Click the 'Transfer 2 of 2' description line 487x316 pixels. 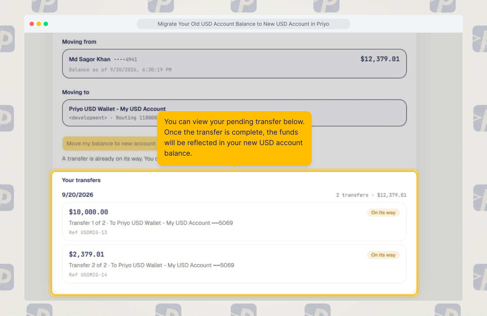click(152, 265)
